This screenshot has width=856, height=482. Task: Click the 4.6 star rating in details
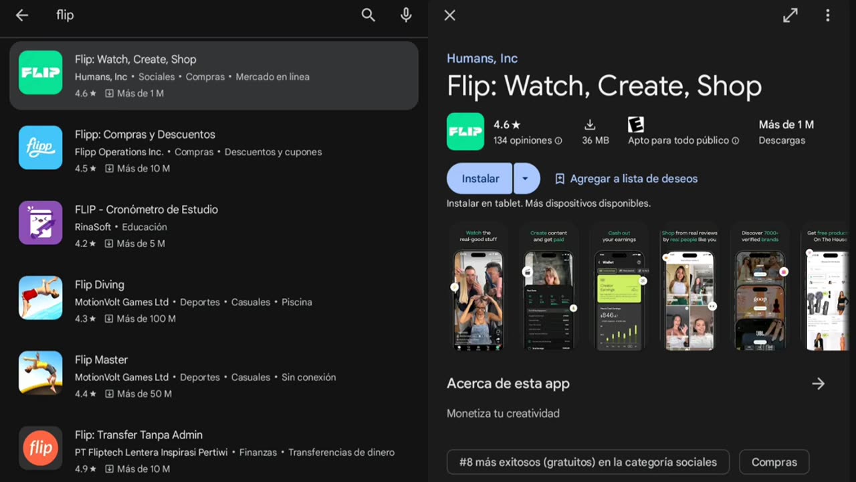[507, 125]
